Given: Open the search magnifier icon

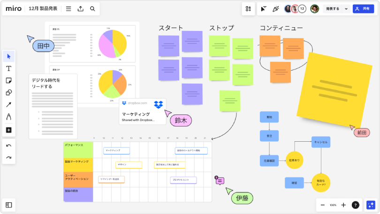Looking at the screenshot, I should 92,9.
